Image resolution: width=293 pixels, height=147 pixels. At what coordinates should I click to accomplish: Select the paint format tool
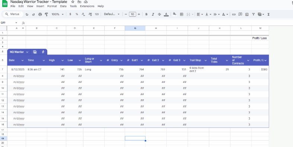pos(47,14)
